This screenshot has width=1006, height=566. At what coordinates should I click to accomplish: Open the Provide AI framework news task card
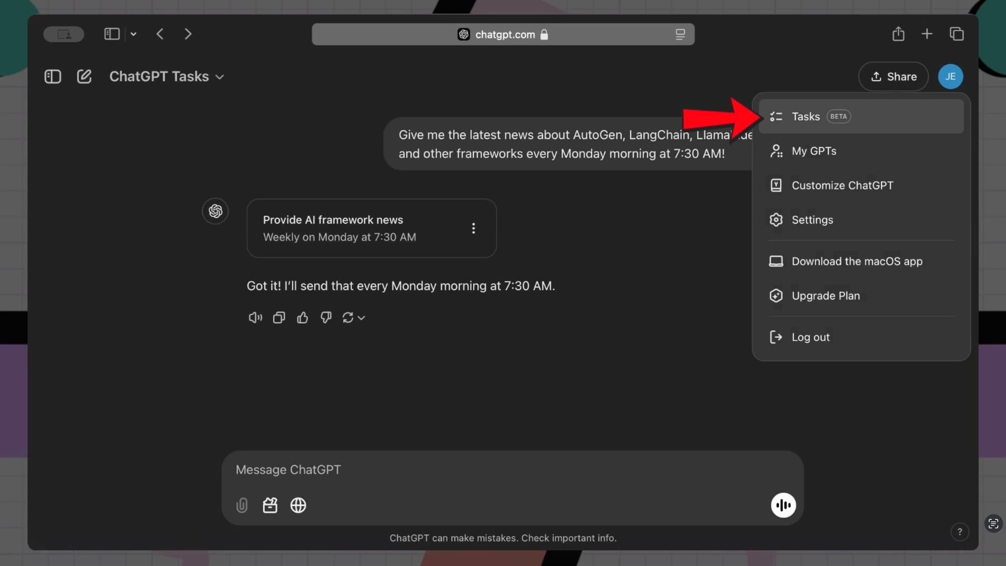tap(371, 228)
